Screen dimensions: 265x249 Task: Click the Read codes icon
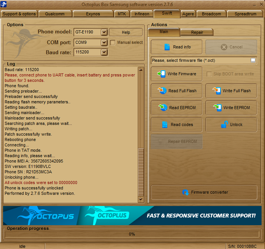tap(165, 124)
